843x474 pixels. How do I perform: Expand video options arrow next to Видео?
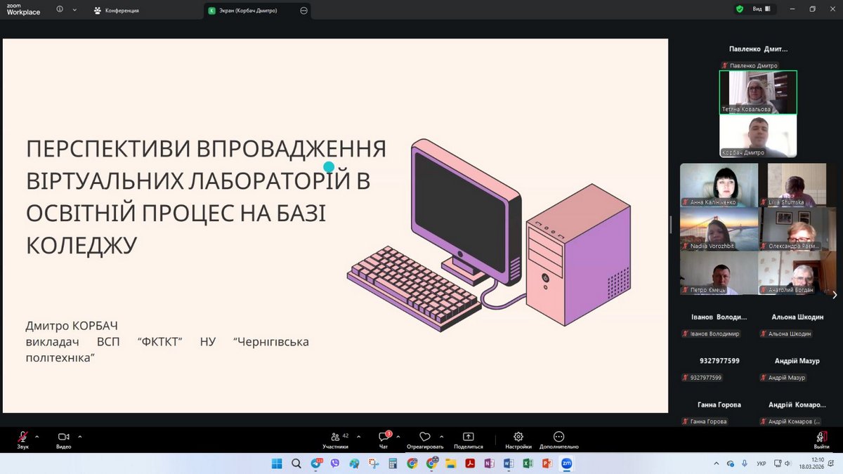[80, 436]
